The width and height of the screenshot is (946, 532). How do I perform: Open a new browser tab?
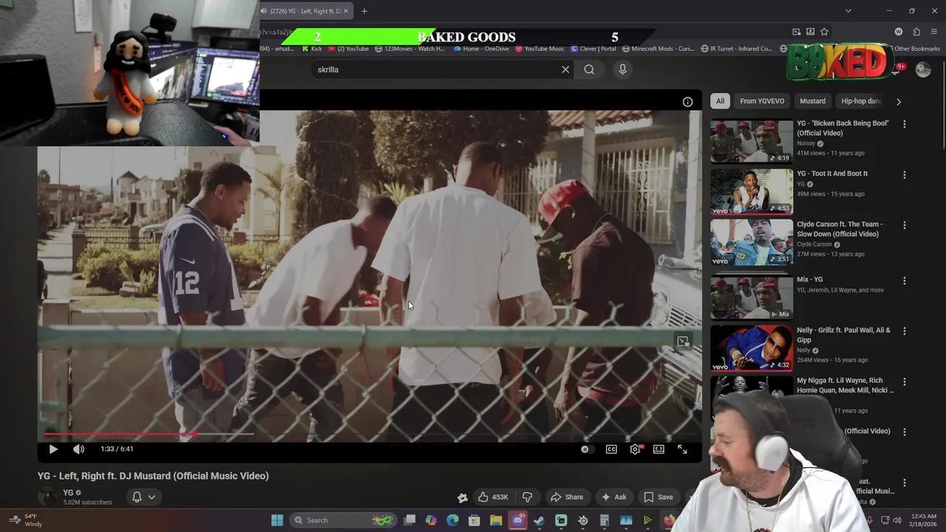(364, 11)
